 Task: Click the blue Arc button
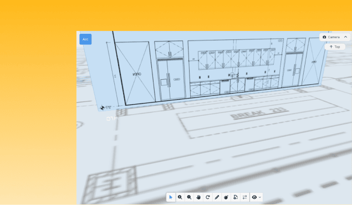point(85,39)
